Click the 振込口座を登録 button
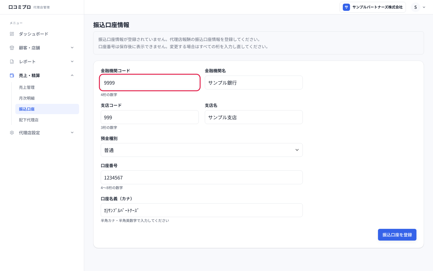433x271 pixels. (x=397, y=235)
